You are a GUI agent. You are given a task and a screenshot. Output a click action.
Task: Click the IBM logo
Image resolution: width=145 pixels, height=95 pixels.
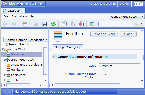139,4
